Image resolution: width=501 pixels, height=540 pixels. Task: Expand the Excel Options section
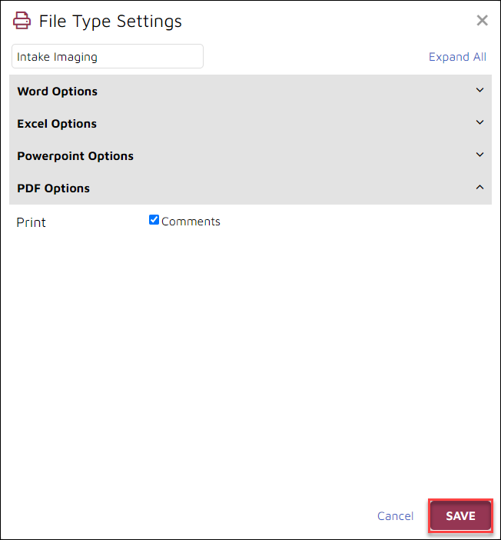pos(250,124)
